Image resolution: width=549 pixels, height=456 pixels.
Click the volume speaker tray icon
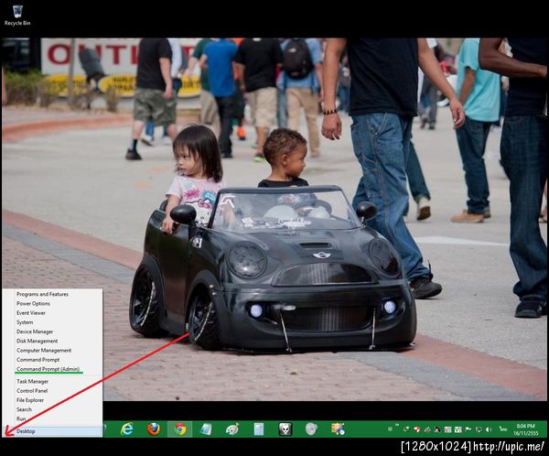pos(489,429)
